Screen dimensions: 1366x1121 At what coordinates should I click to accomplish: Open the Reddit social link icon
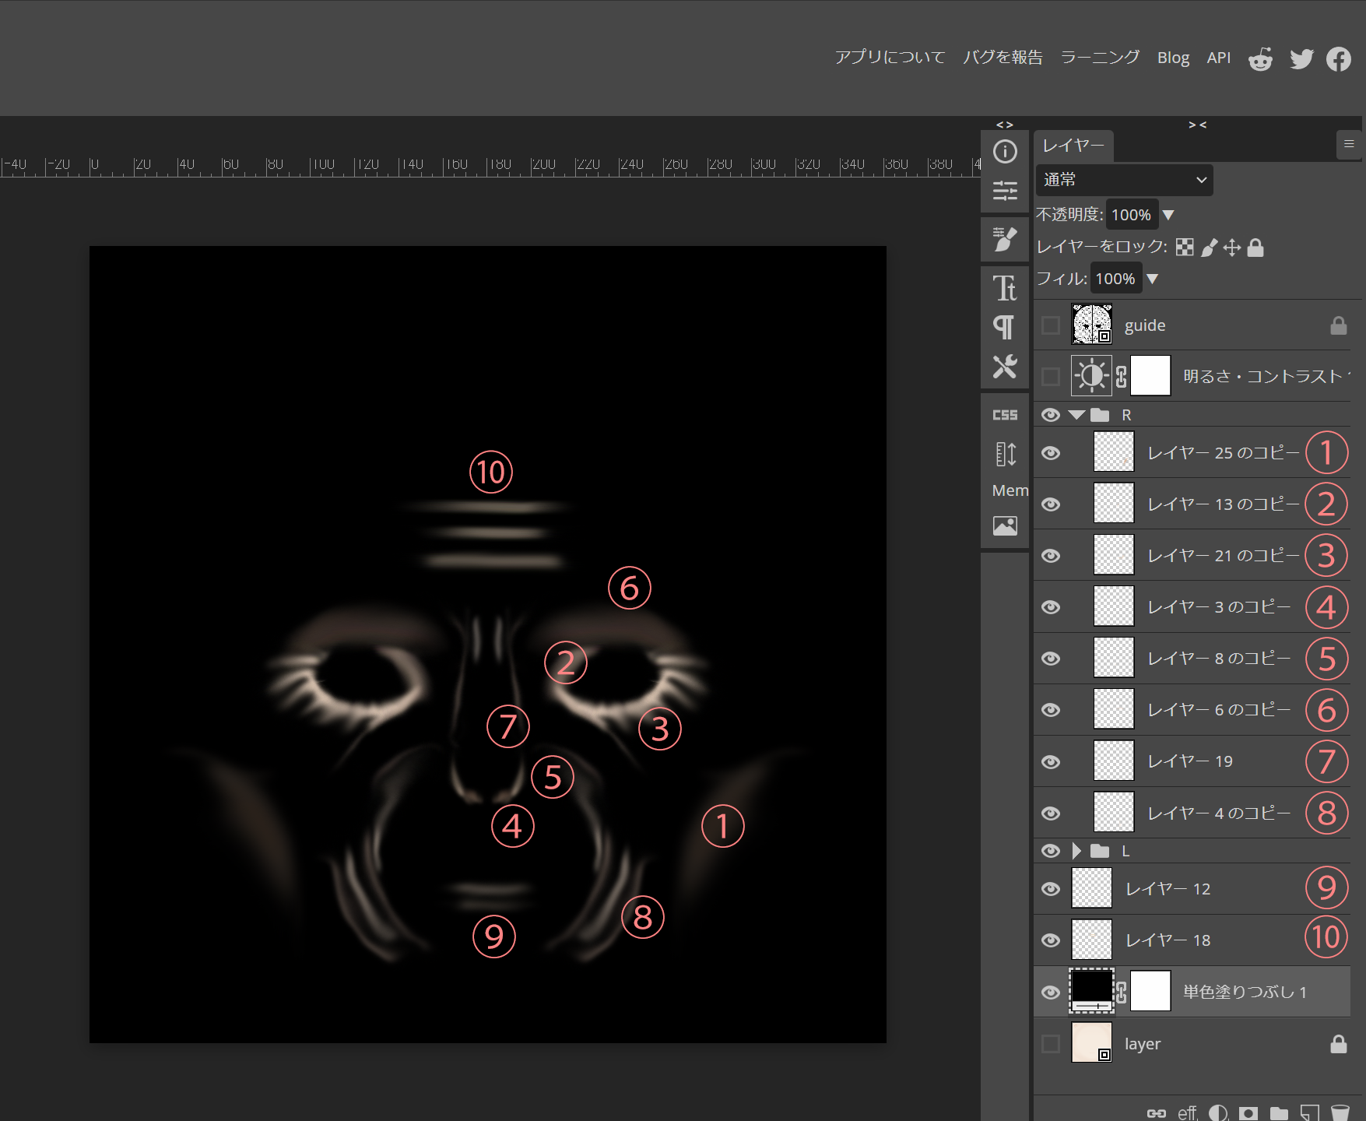click(1260, 59)
